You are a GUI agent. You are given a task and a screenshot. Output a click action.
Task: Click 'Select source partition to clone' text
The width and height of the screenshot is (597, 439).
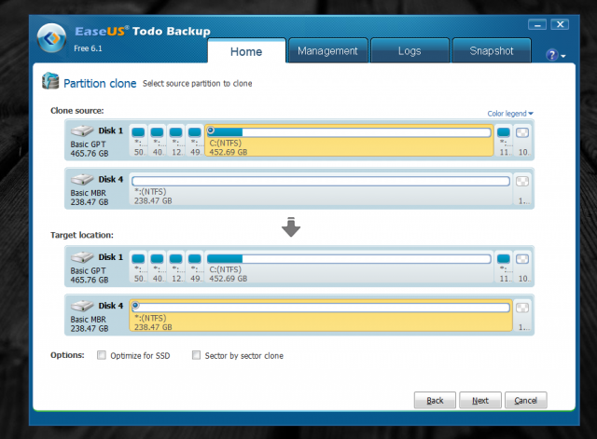(x=197, y=83)
